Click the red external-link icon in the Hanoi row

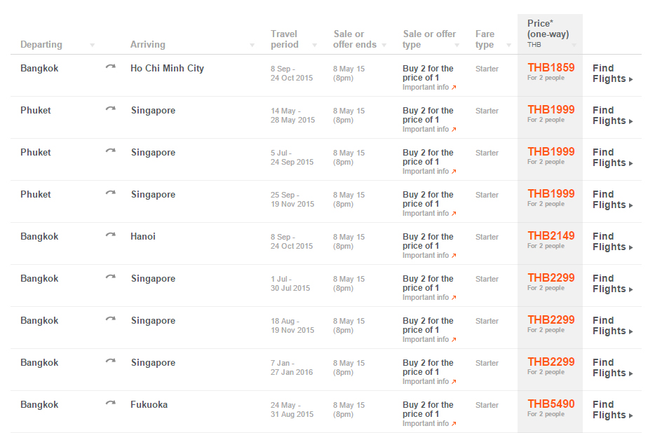(x=454, y=256)
